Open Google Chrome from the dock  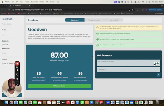coord(136,103)
